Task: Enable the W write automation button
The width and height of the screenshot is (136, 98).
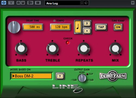Action: (23, 3)
